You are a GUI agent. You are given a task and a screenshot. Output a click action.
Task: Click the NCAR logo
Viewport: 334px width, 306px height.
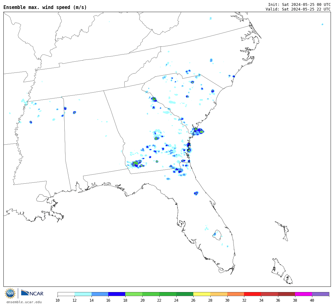[x=32, y=293]
